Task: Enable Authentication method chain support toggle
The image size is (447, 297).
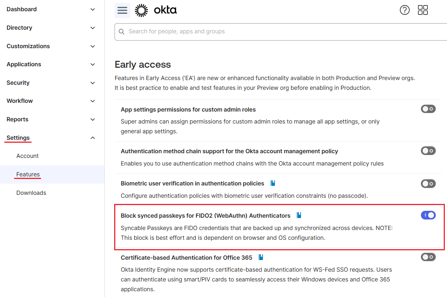Action: tap(428, 151)
